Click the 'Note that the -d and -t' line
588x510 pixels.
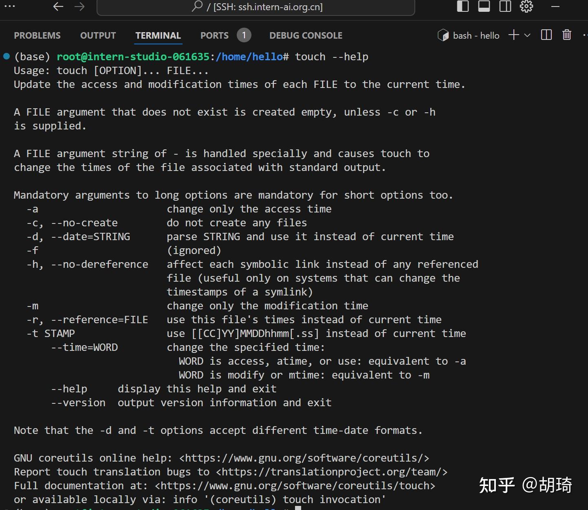pos(218,430)
